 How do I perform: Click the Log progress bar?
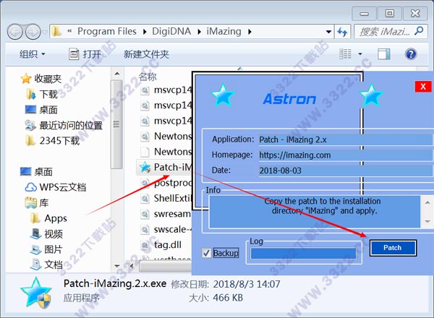click(x=303, y=254)
